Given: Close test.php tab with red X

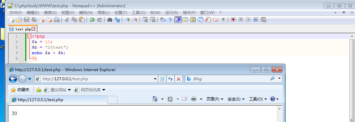Looking at the screenshot, I should tap(33, 29).
